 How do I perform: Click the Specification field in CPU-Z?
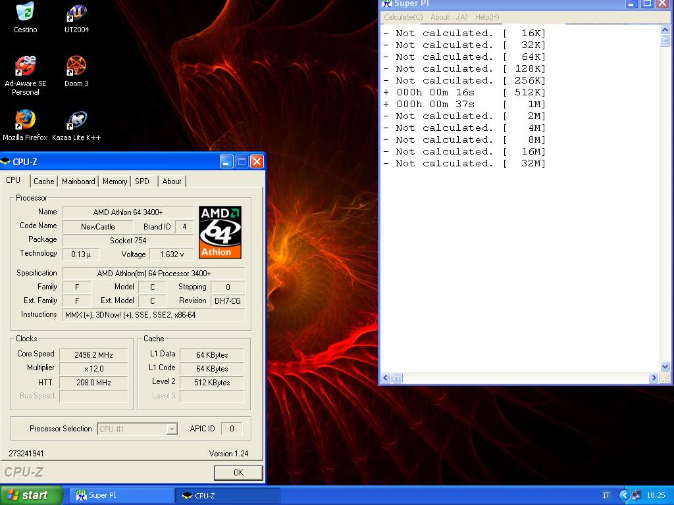[x=154, y=273]
